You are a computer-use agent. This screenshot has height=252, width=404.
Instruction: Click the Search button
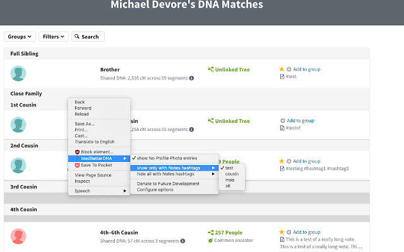tap(88, 37)
